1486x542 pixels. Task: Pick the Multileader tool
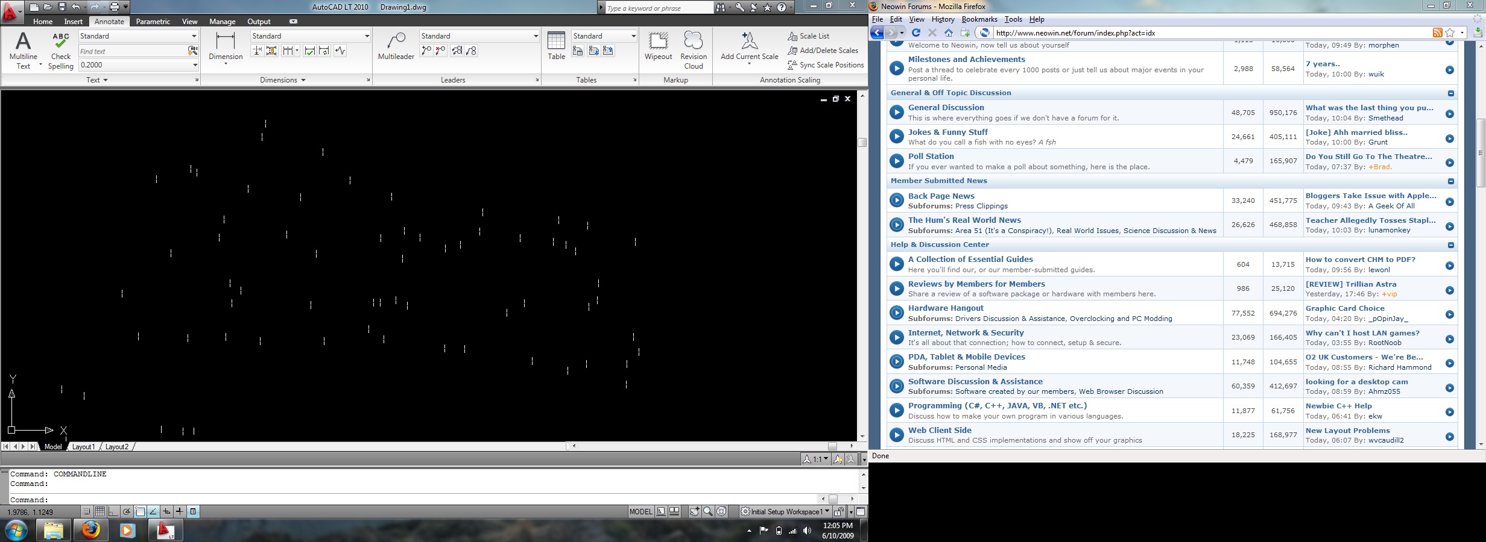click(x=396, y=46)
